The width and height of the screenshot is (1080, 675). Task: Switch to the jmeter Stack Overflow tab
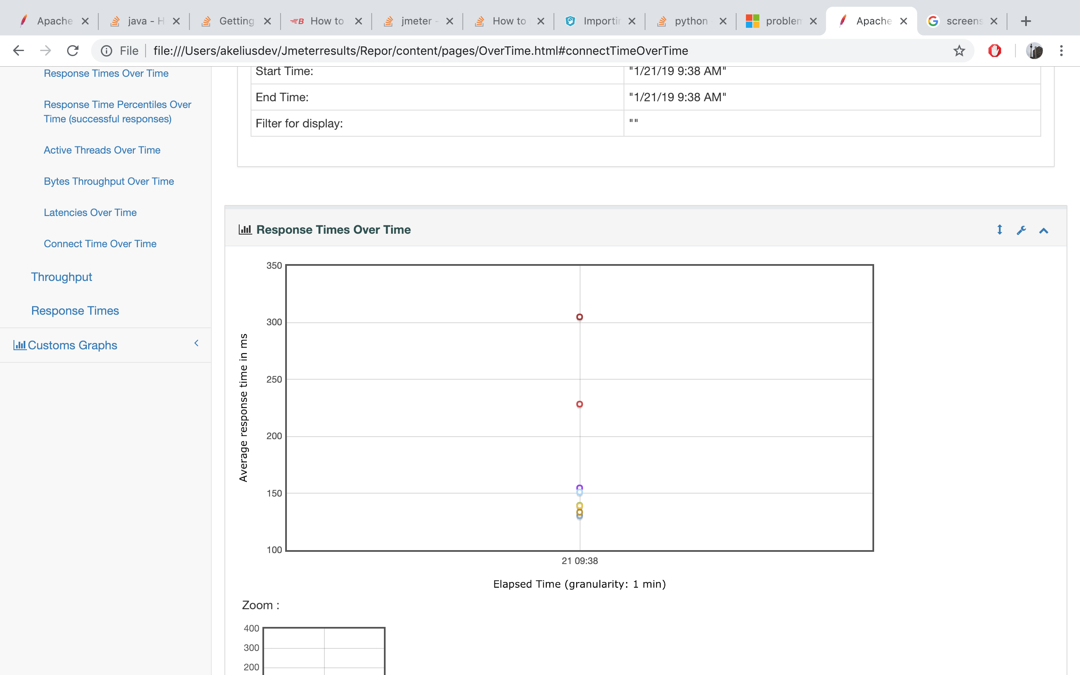417,21
